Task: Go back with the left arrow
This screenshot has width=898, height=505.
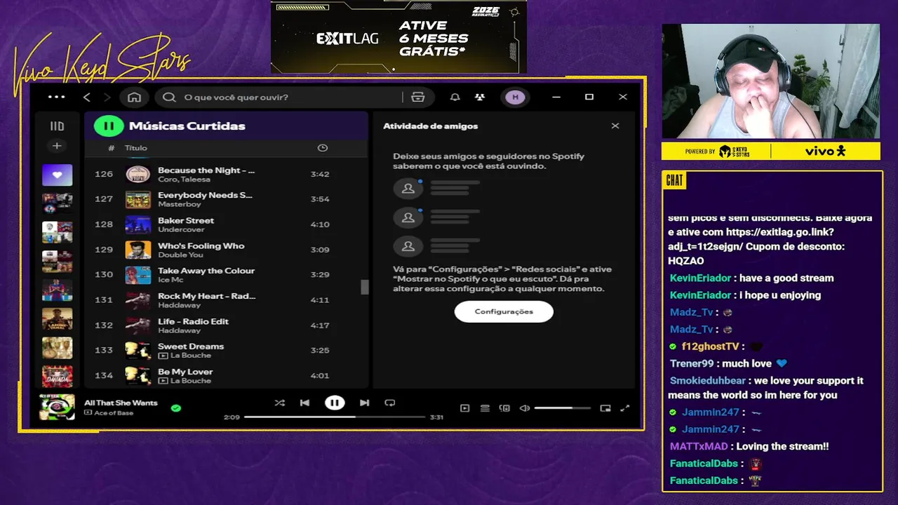Action: (x=87, y=97)
